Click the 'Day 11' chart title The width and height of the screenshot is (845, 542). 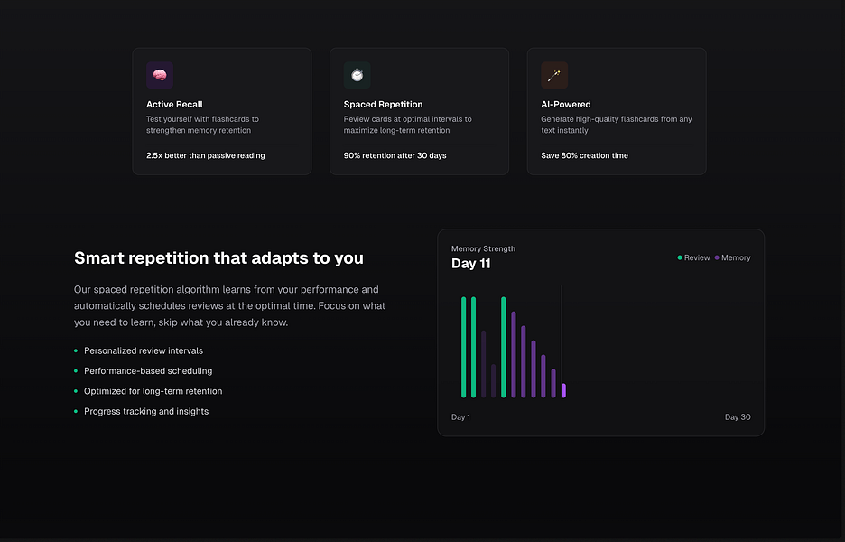point(471,264)
